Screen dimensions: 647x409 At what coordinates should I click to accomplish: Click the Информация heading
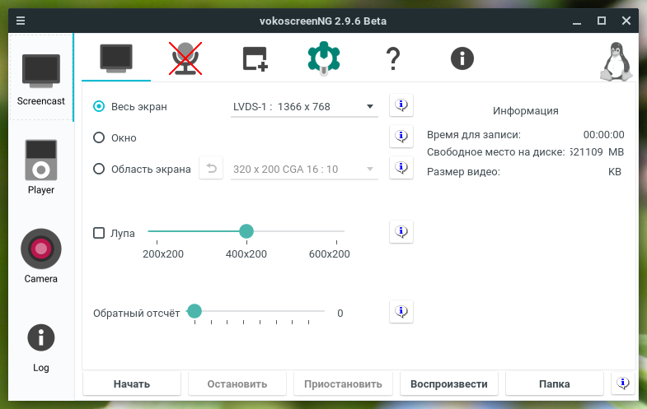(x=526, y=111)
